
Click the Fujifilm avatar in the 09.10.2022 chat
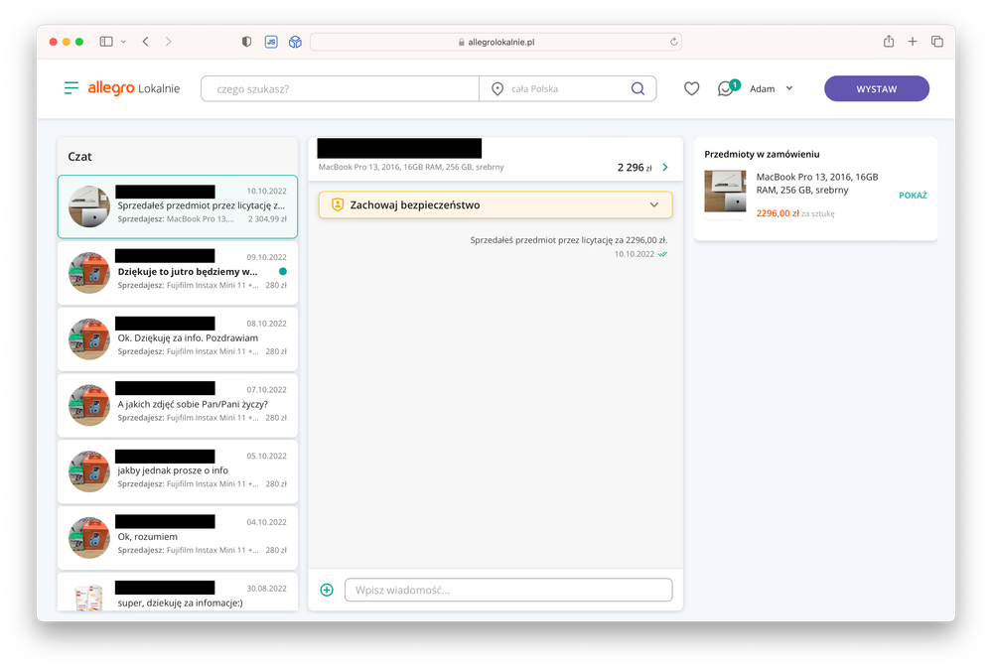[89, 273]
